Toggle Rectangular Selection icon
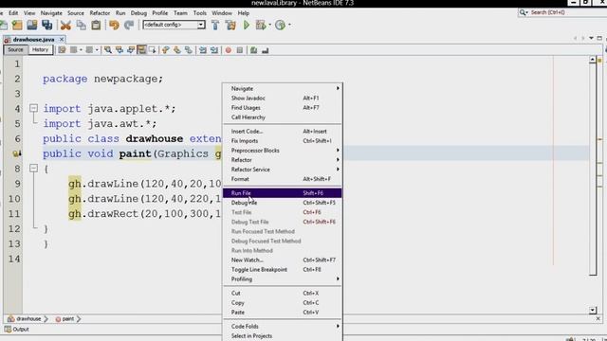607x341 pixels. click(x=152, y=50)
